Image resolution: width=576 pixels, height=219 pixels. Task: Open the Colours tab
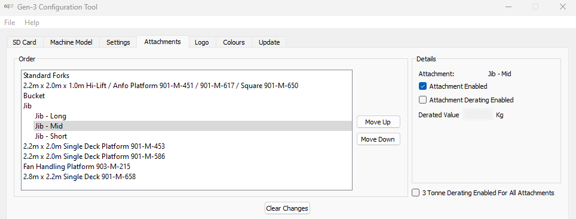[x=234, y=42]
